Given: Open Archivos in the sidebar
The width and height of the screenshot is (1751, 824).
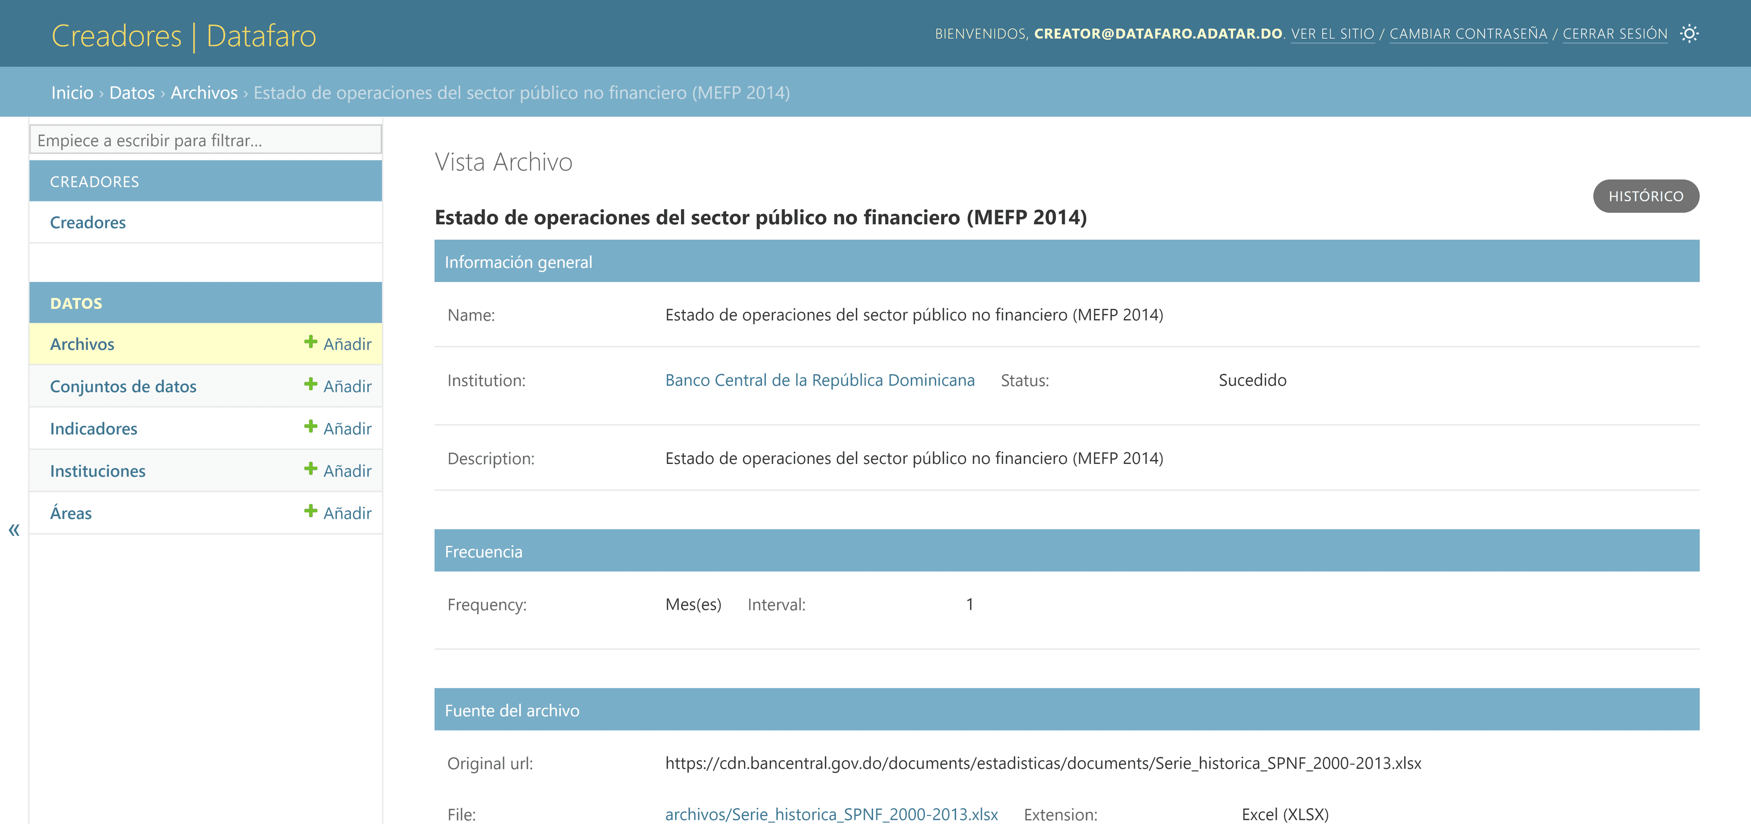Looking at the screenshot, I should 82,344.
